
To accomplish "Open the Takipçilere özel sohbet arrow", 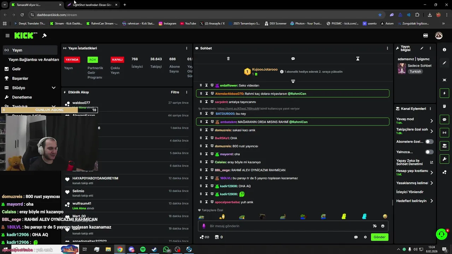I will 432,131.
